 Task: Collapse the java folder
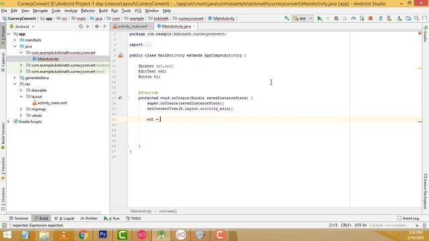coord(15,46)
